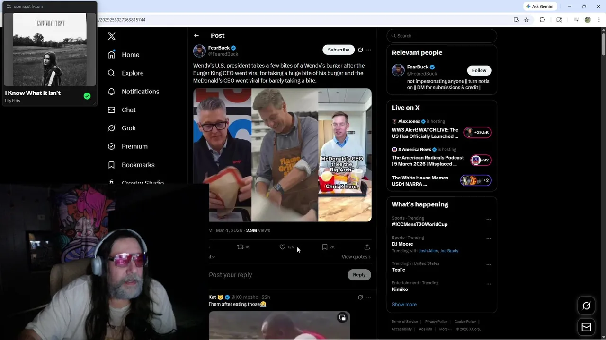Like the post with 12K likes

coord(286,247)
